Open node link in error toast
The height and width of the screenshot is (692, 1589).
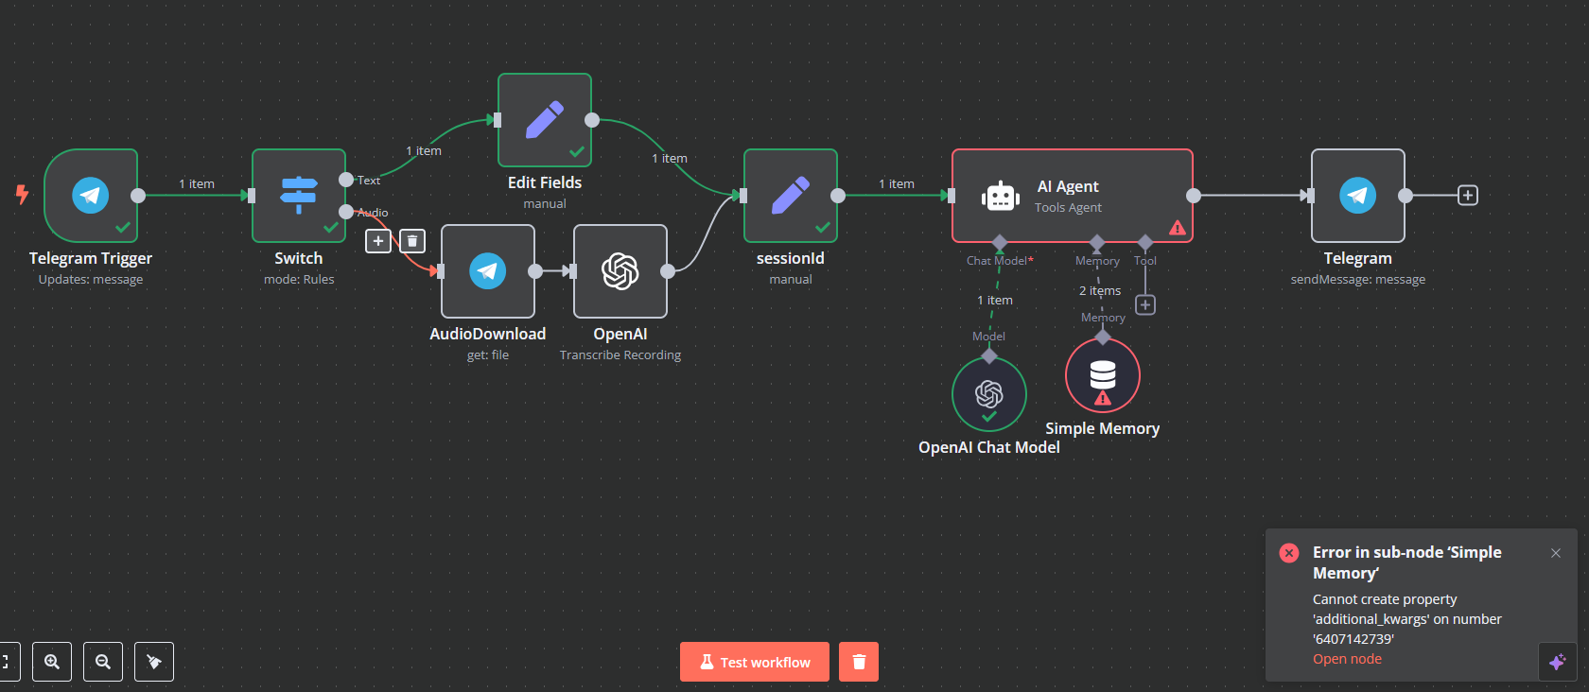[1347, 659]
